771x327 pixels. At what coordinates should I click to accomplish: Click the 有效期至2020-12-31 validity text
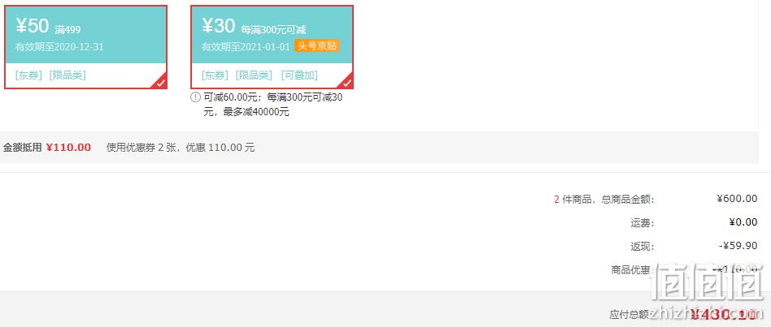coord(59,47)
